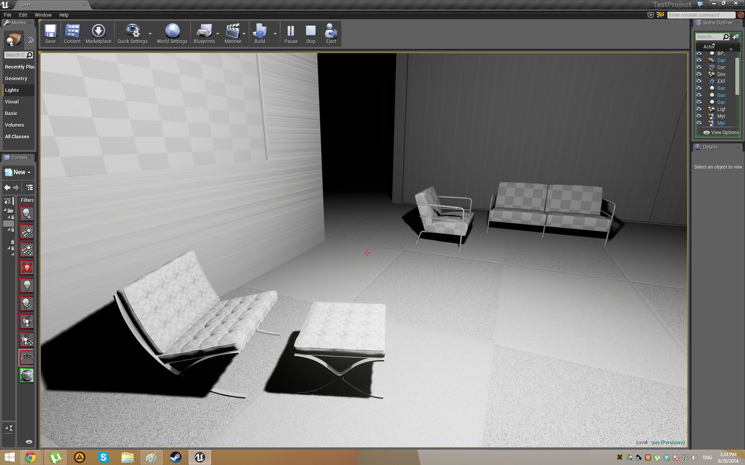Viewport: 745px width, 465px height.
Task: Add new folder in Scene Outliner
Action: [735, 37]
